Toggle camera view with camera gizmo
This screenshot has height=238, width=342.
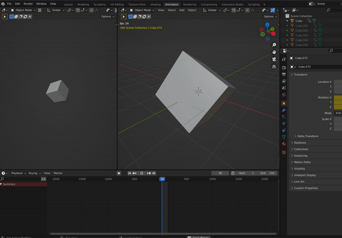(x=274, y=59)
